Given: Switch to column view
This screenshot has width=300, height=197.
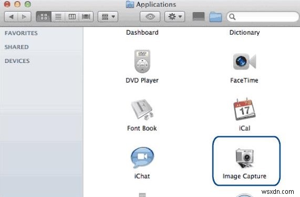Looking at the screenshot, I should click(72, 17).
